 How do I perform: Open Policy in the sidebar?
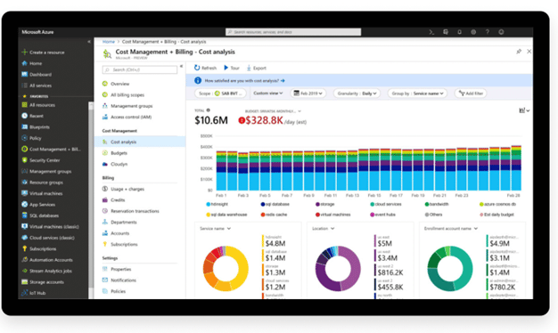(x=32, y=138)
